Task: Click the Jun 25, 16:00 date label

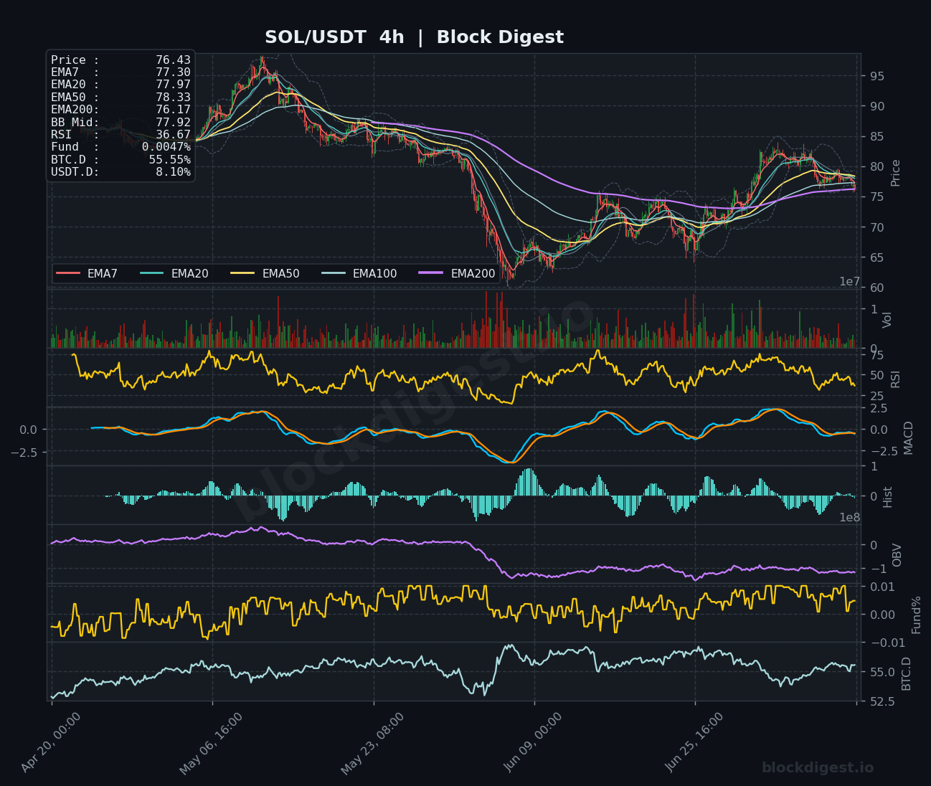Action: pyautogui.click(x=694, y=742)
